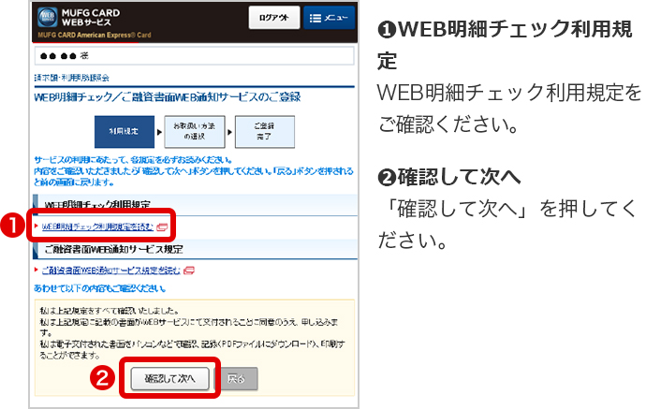646x409 pixels.
Task: Click the red number 1 callout marker
Action: (12, 226)
